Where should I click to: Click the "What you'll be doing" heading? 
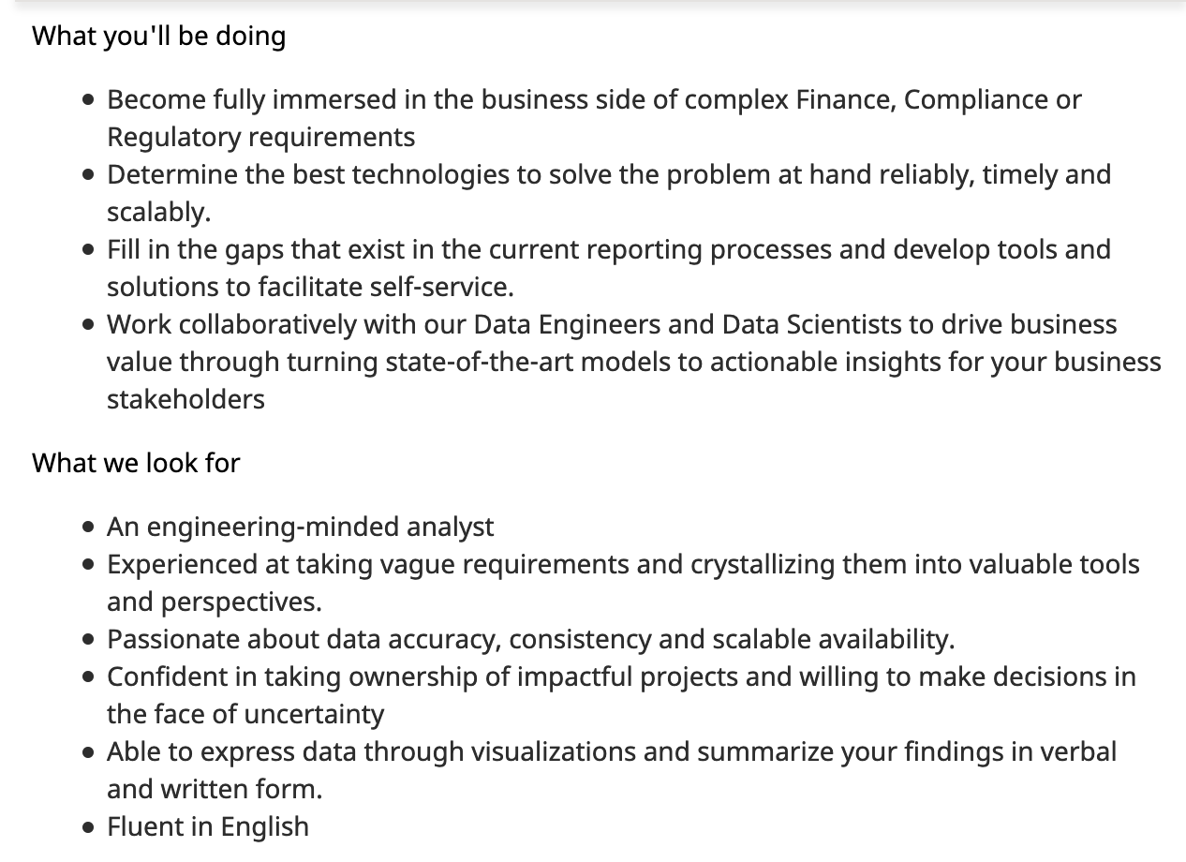click(158, 37)
